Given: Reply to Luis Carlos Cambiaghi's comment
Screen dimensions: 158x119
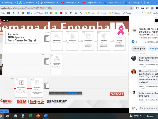Looking at the screenshot, I should point(150,86).
